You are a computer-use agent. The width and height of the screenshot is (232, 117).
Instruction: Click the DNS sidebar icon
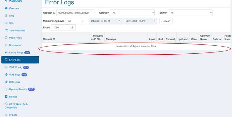tap(6, 15)
